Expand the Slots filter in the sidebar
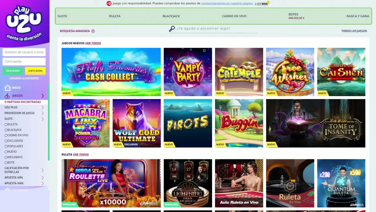 [43, 119]
